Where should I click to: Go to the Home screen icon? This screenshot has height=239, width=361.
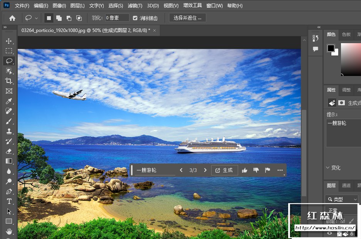tap(12, 18)
